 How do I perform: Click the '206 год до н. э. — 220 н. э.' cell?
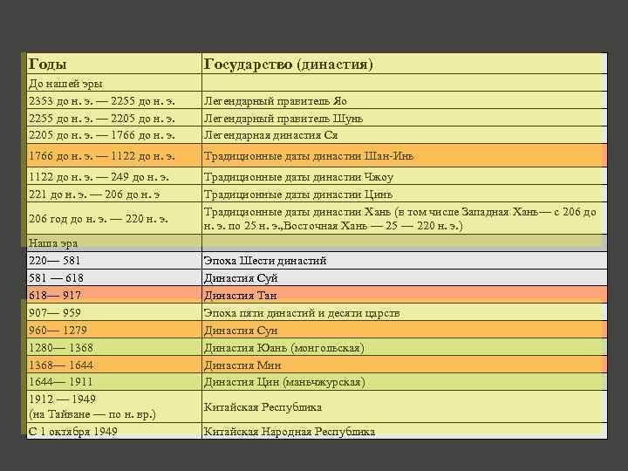point(114,218)
